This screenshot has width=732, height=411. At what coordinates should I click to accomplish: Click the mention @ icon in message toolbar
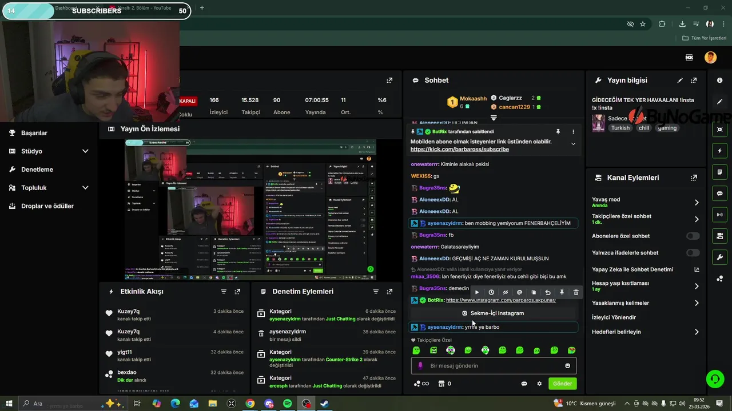coord(519,292)
